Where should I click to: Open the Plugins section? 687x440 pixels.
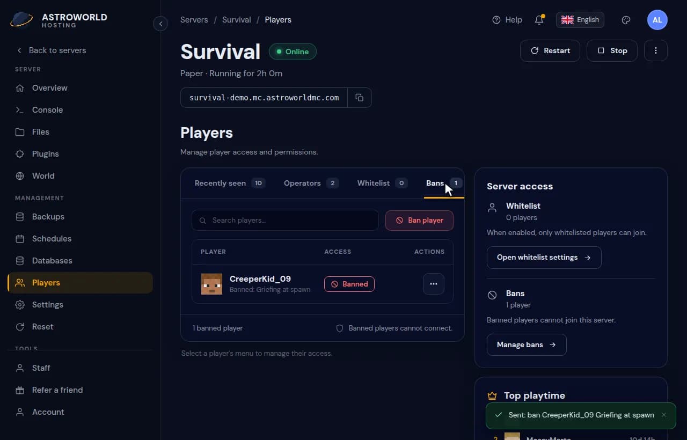tap(81, 154)
